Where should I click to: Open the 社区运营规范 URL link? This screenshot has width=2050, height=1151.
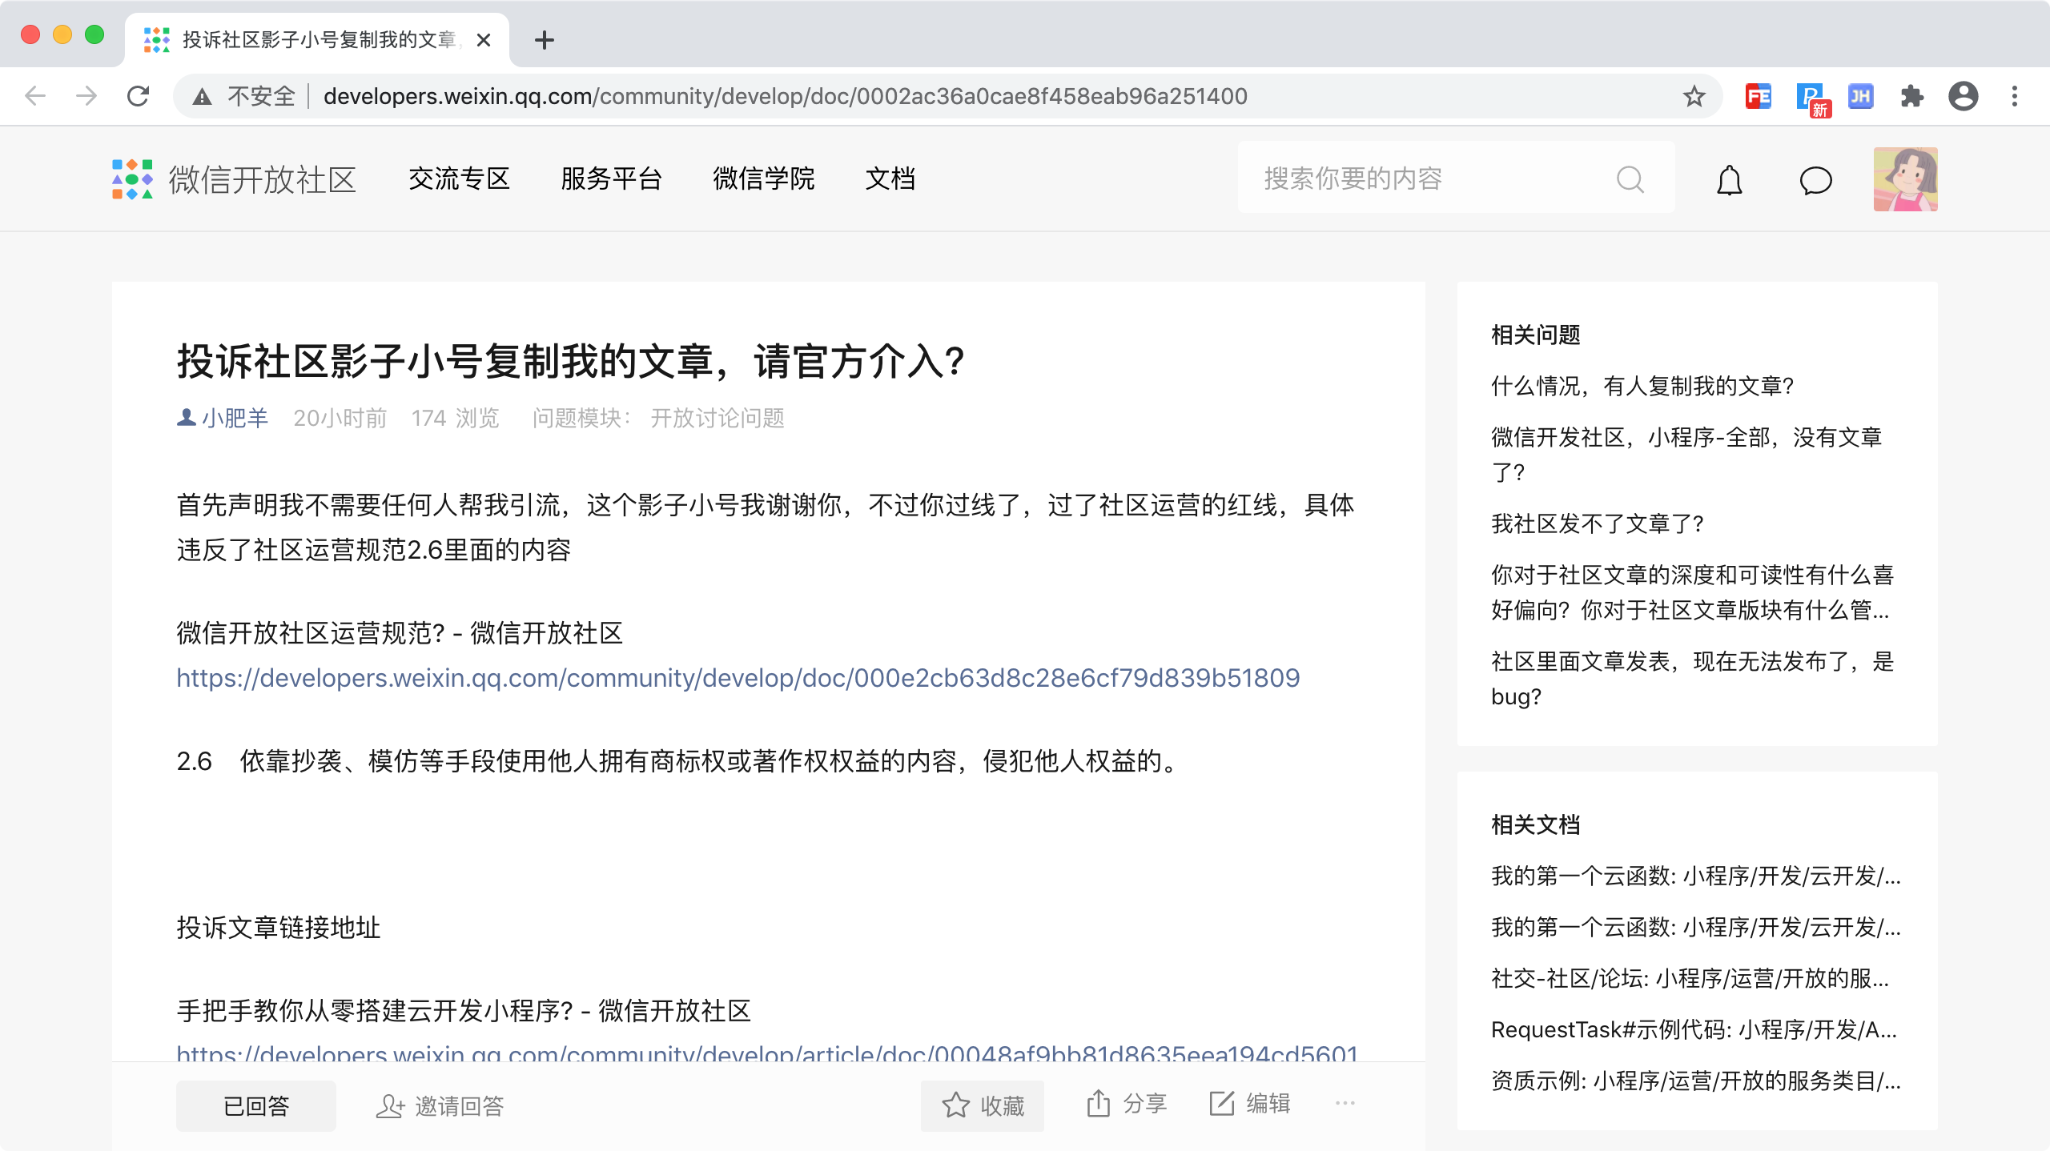[738, 678]
